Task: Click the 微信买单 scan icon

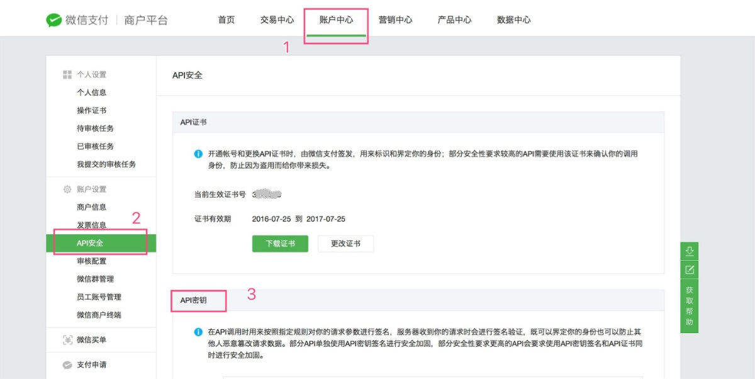Action: coord(67,340)
